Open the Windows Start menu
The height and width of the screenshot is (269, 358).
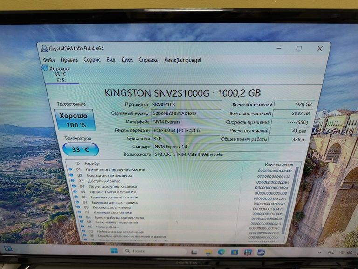tap(114, 251)
